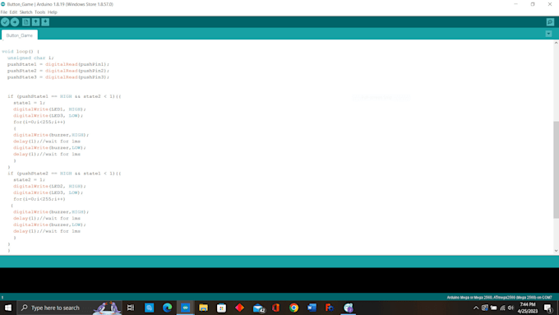
Task: Open Google Chrome from the taskbar
Action: click(x=293, y=308)
